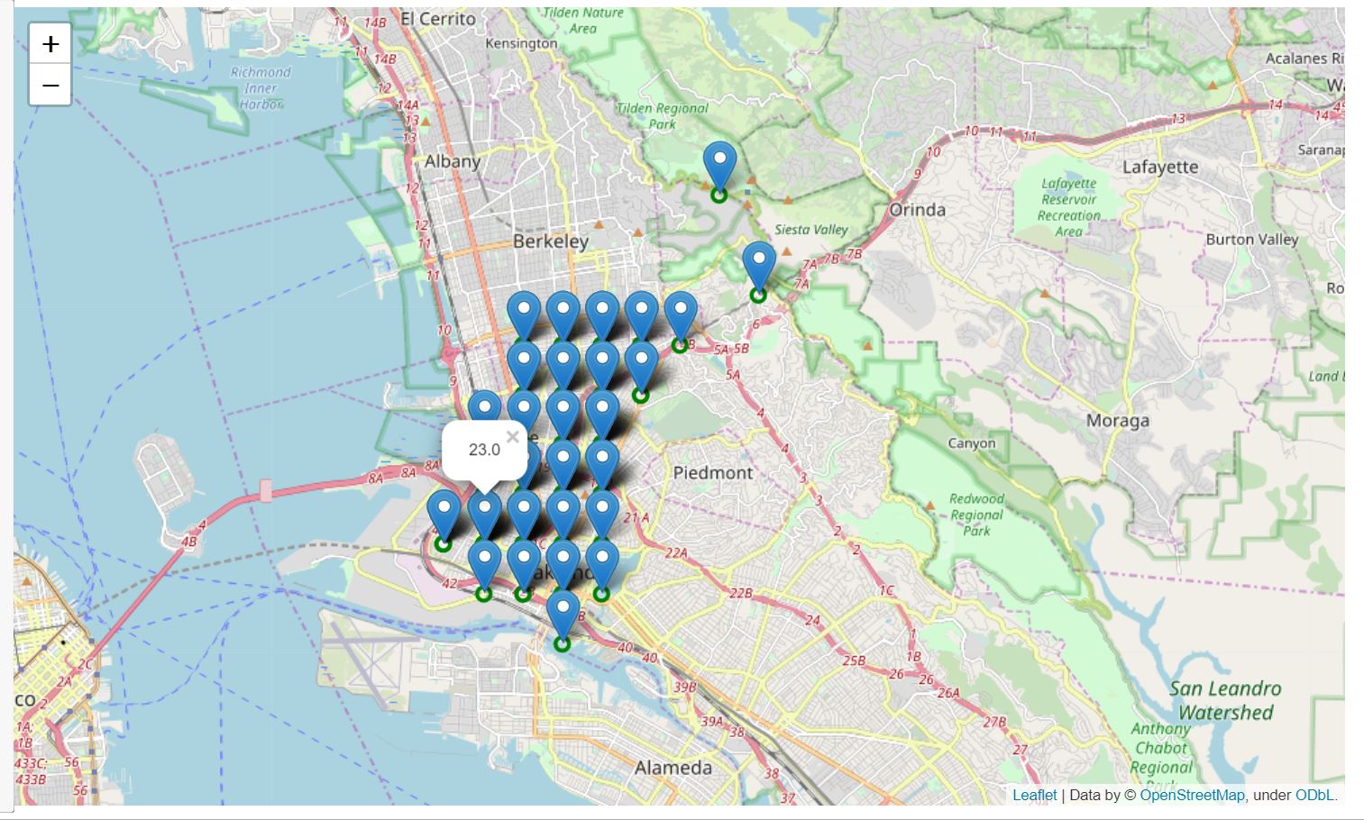Screen dimensions: 1364x820
Task: Click the rightmost marker in the top Berkeley row
Action: [681, 311]
